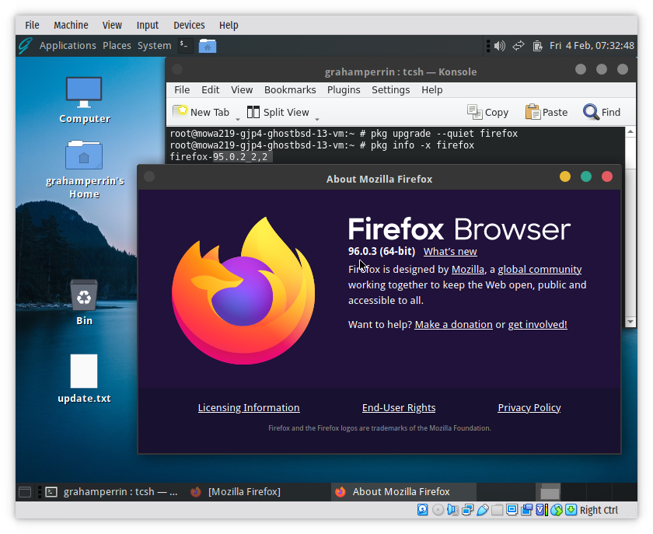653x534 pixels.
Task: Click the Show Desktop button in bottom panel
Action: click(25, 492)
